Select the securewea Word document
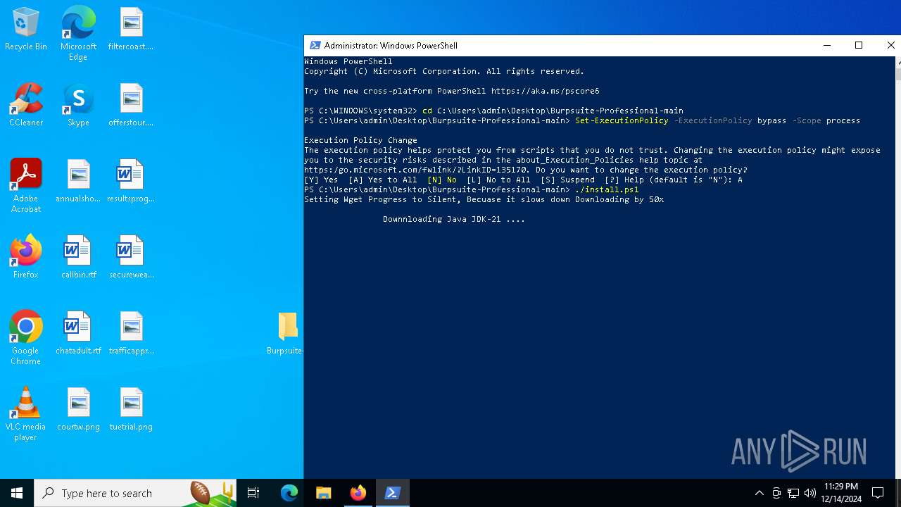The width and height of the screenshot is (901, 507). [x=131, y=258]
